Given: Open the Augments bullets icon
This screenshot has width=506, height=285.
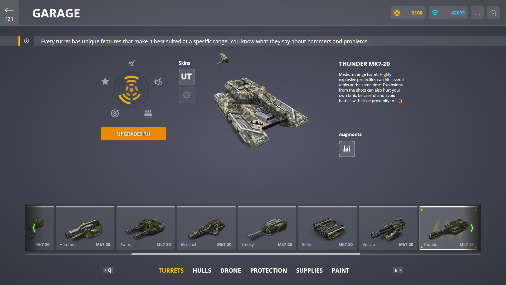Looking at the screenshot, I should coord(347,149).
